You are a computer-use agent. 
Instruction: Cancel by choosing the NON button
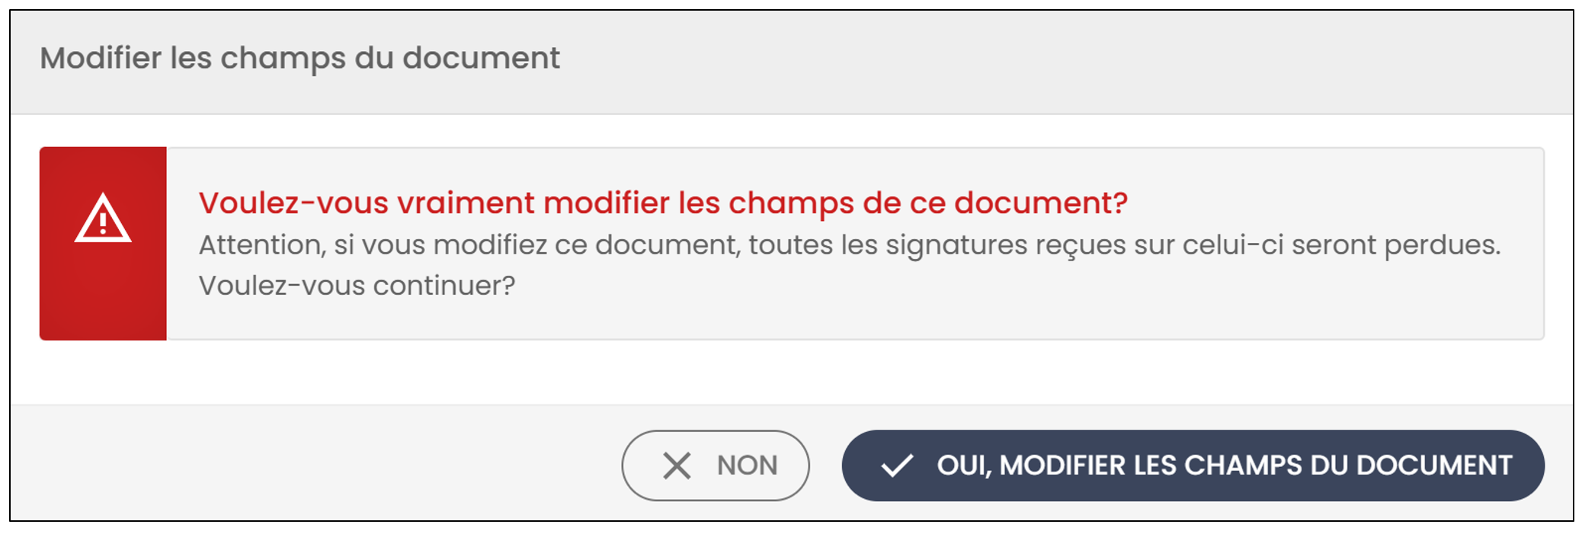[x=716, y=465]
